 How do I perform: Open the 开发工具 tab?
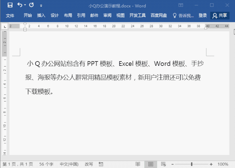coord(138,15)
